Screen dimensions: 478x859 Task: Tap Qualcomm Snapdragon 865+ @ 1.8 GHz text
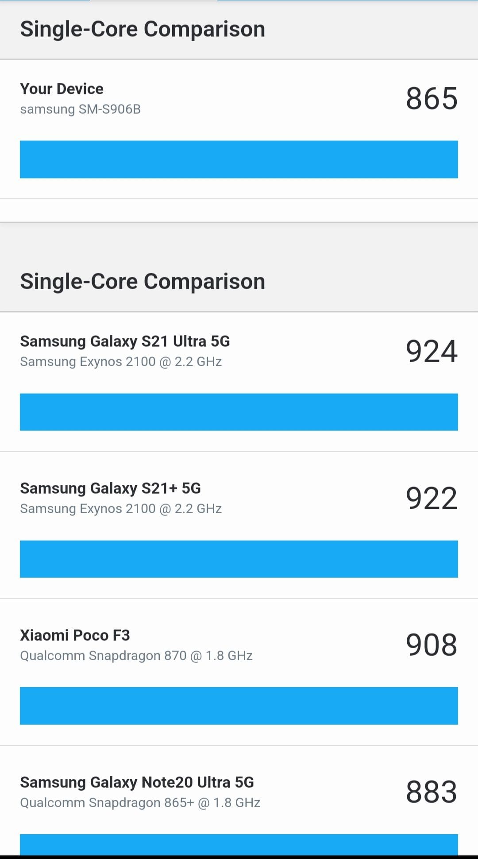140,803
